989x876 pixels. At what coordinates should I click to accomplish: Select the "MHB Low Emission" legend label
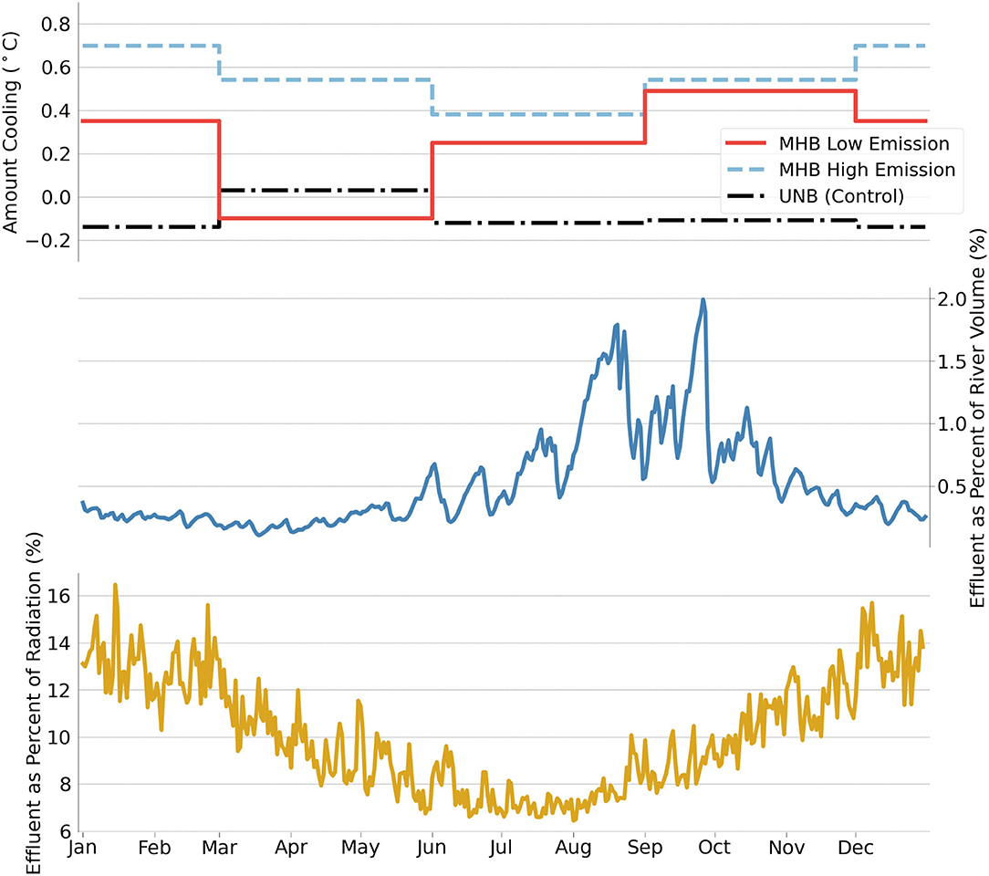click(x=863, y=144)
